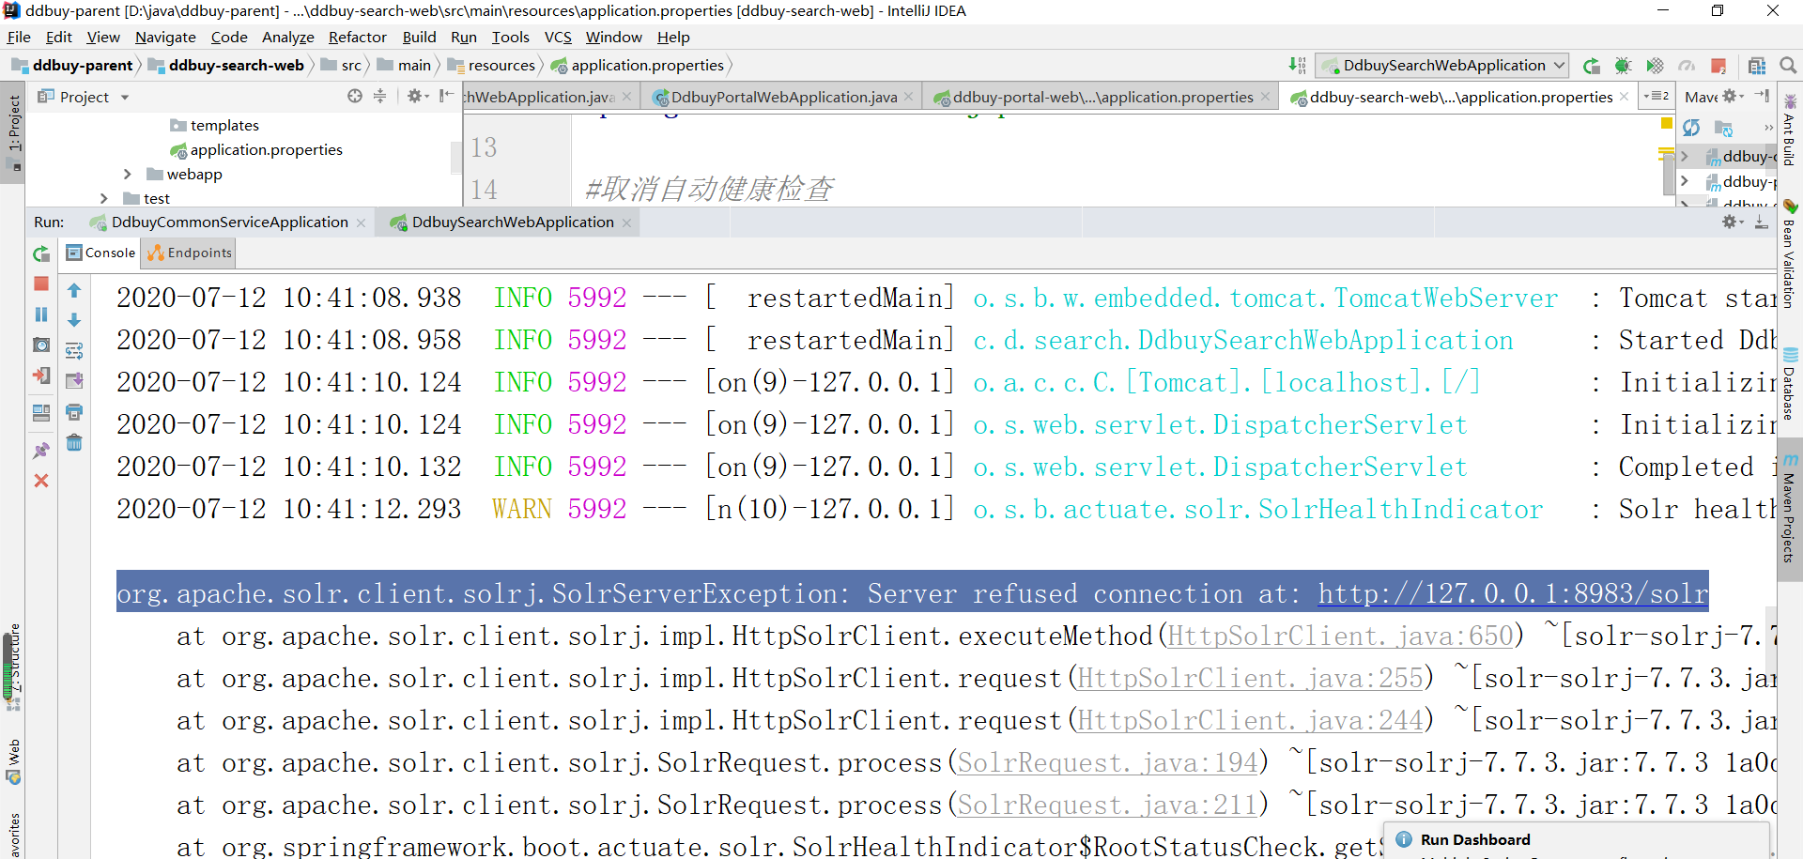Toggle Pause Output in the run console
Screen dimensions: 1803x859
[41, 314]
